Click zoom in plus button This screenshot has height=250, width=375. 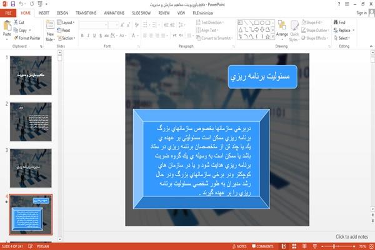click(354, 246)
